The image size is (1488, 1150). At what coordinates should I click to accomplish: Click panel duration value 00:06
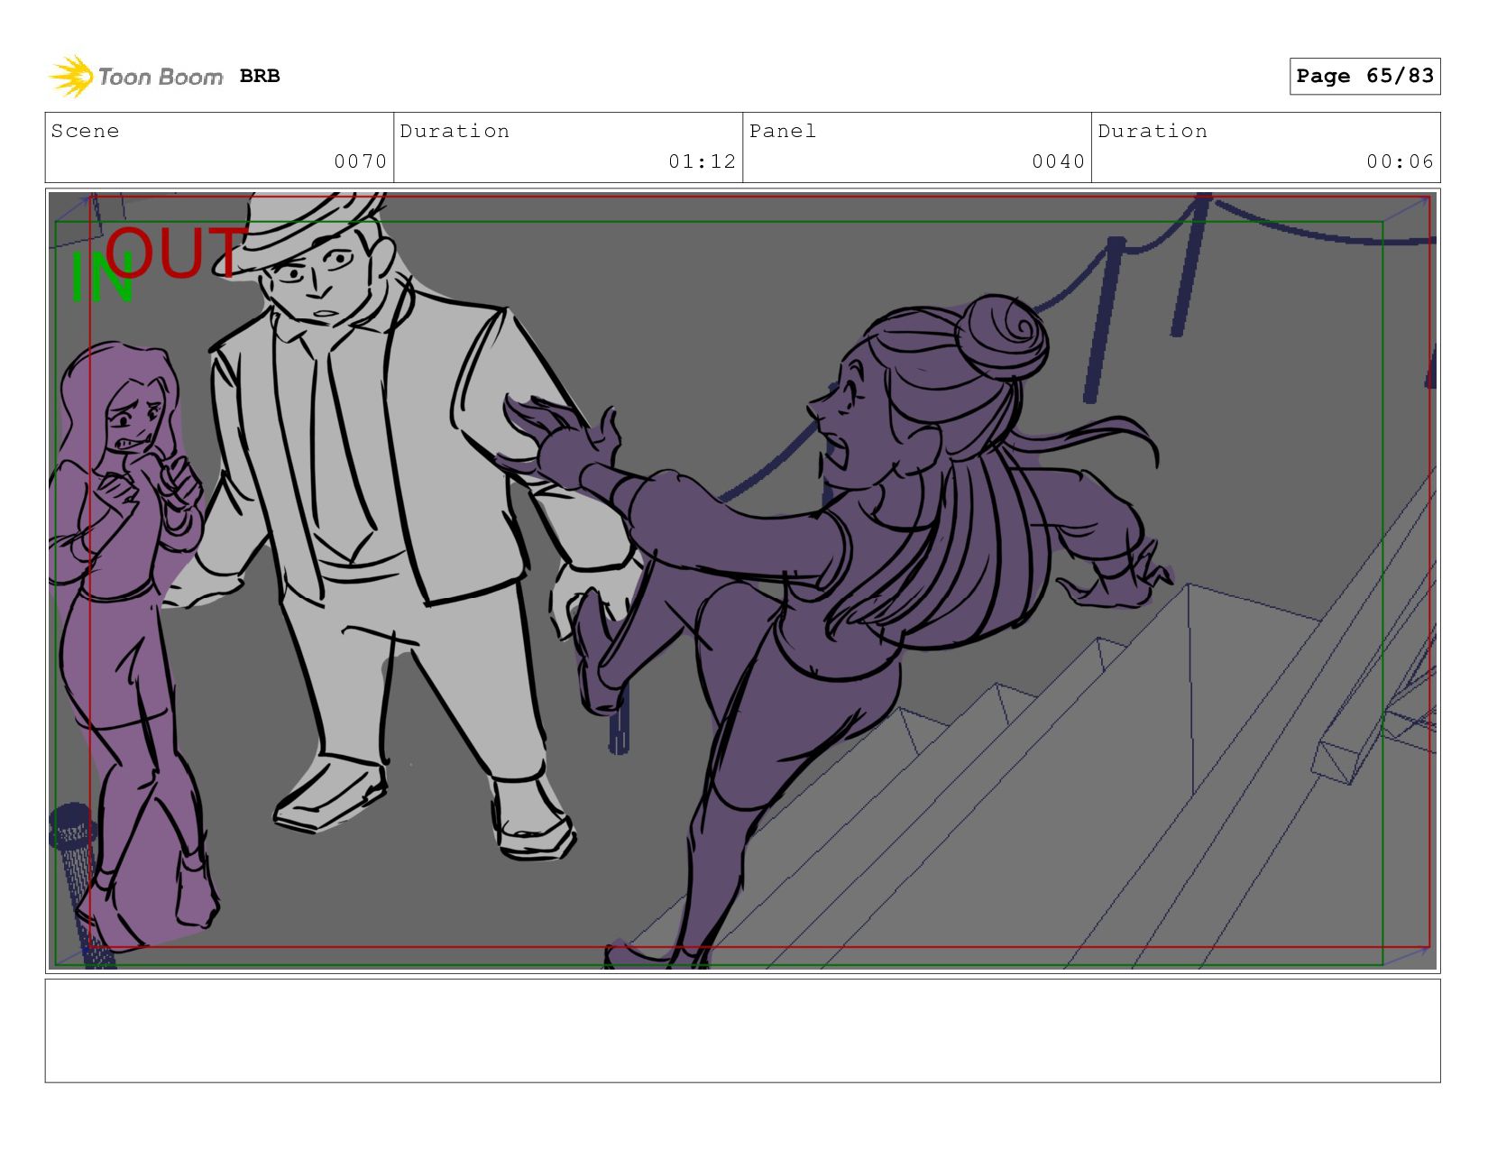pos(1400,161)
